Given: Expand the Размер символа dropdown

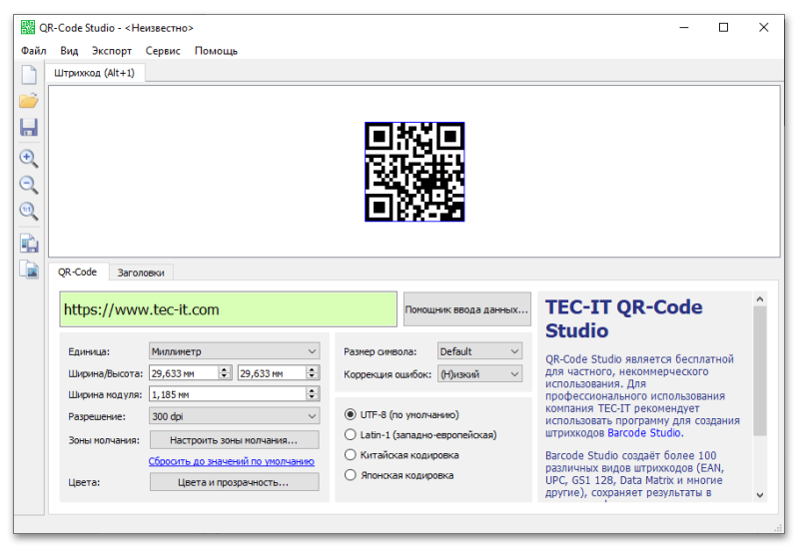Looking at the screenshot, I should [x=479, y=351].
